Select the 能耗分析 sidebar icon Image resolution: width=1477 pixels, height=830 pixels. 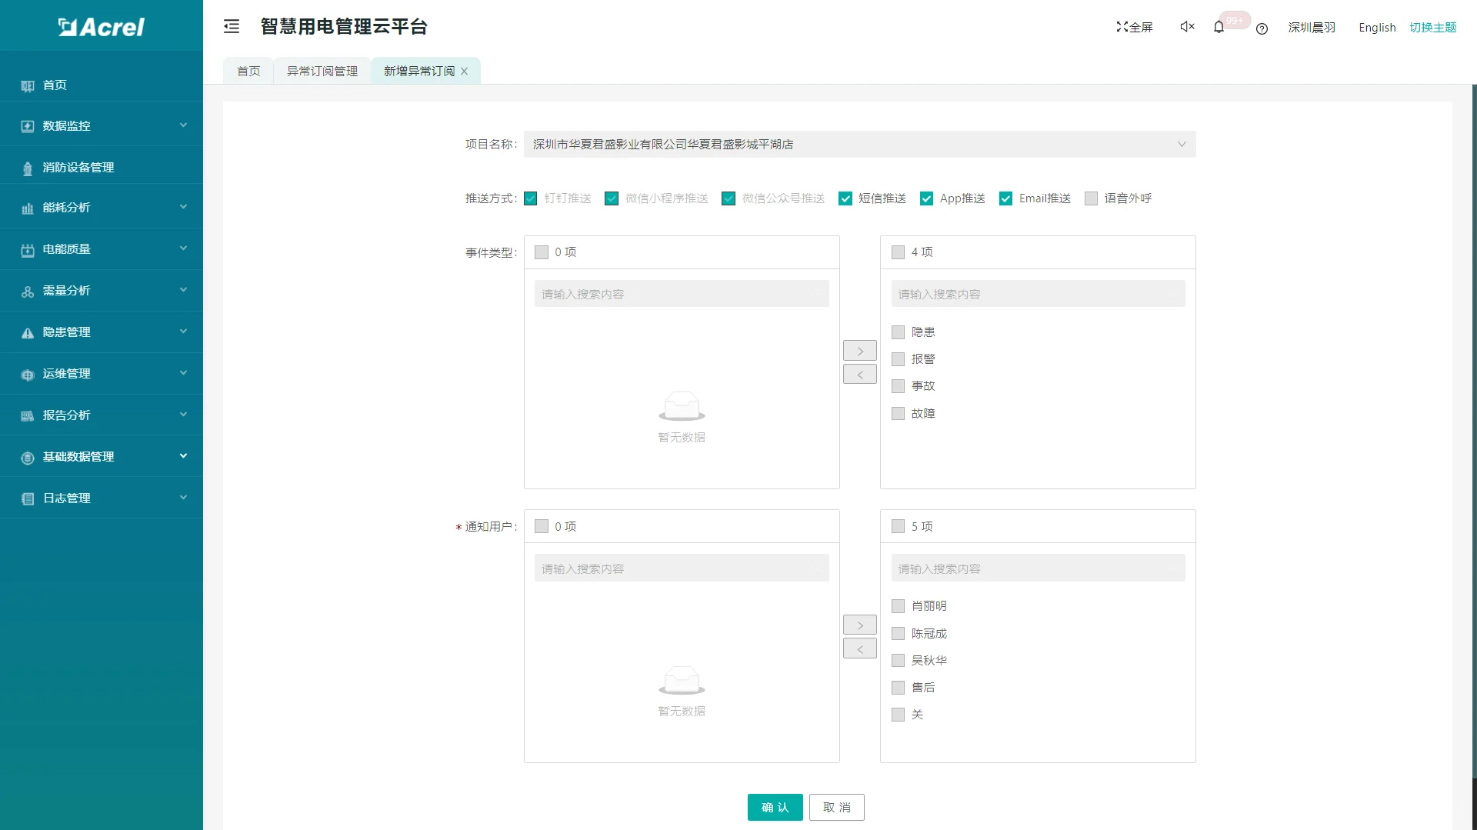click(28, 208)
